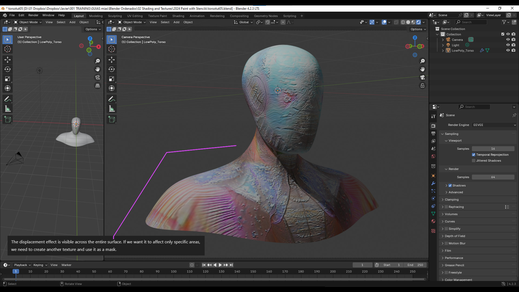Select the Move tool in camera viewport
The height and width of the screenshot is (292, 519).
point(112,59)
